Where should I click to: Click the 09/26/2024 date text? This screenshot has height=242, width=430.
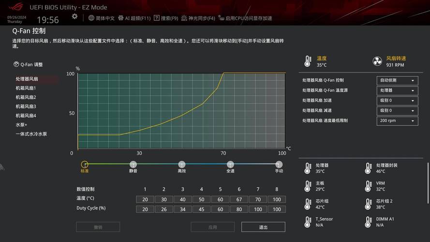pyautogui.click(x=17, y=17)
